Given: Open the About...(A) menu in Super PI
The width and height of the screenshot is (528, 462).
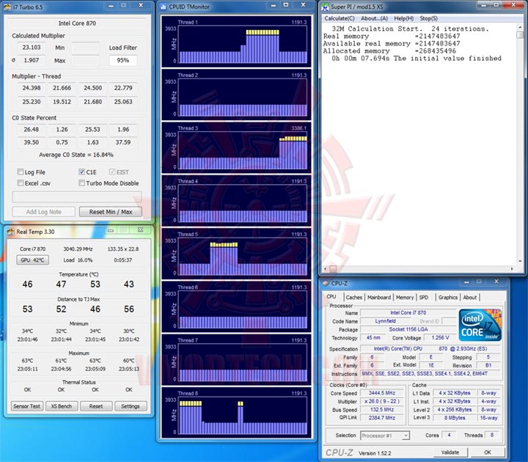Looking at the screenshot, I should (374, 18).
